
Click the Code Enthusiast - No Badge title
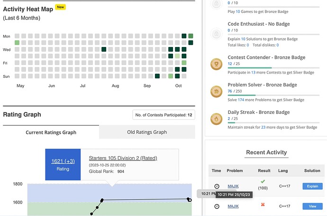pyautogui.click(x=259, y=24)
